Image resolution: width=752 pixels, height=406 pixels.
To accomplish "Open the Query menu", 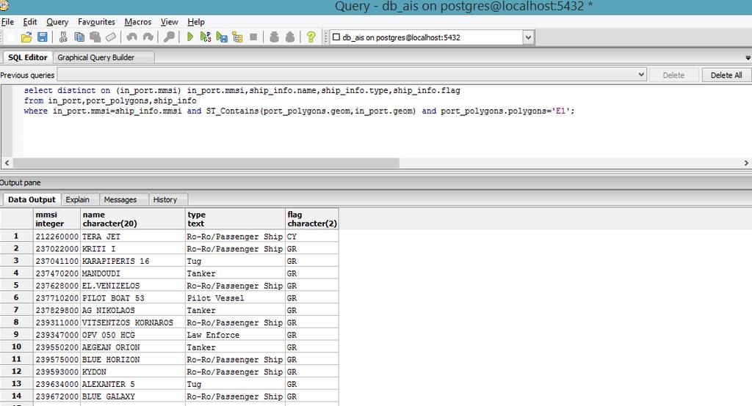I will pyautogui.click(x=57, y=22).
